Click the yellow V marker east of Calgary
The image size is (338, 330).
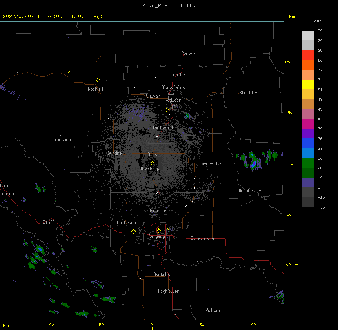(168, 229)
